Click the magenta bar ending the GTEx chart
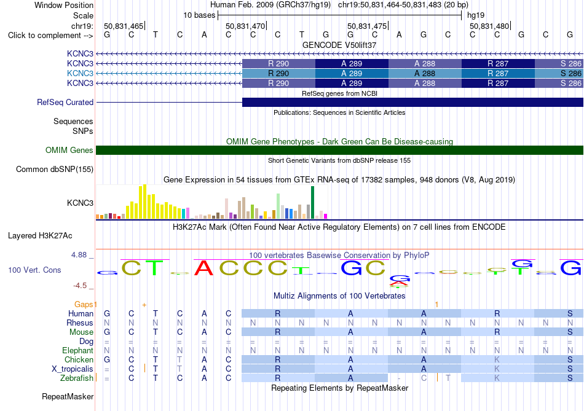Viewport: 584px width, 411px height. coord(326,216)
